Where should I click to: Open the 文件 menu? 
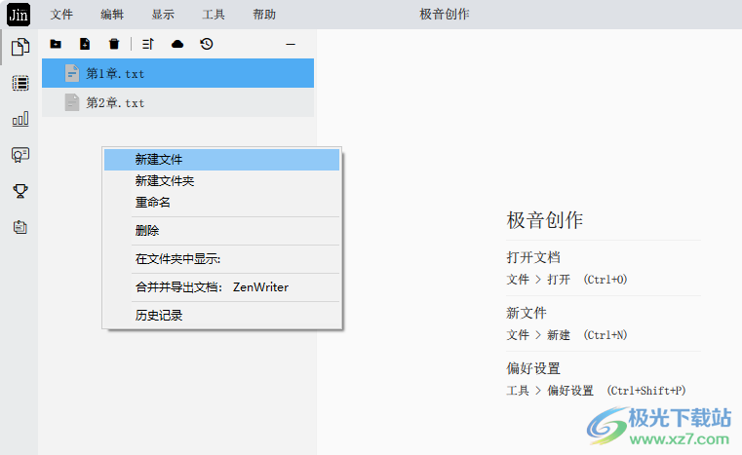tap(61, 15)
